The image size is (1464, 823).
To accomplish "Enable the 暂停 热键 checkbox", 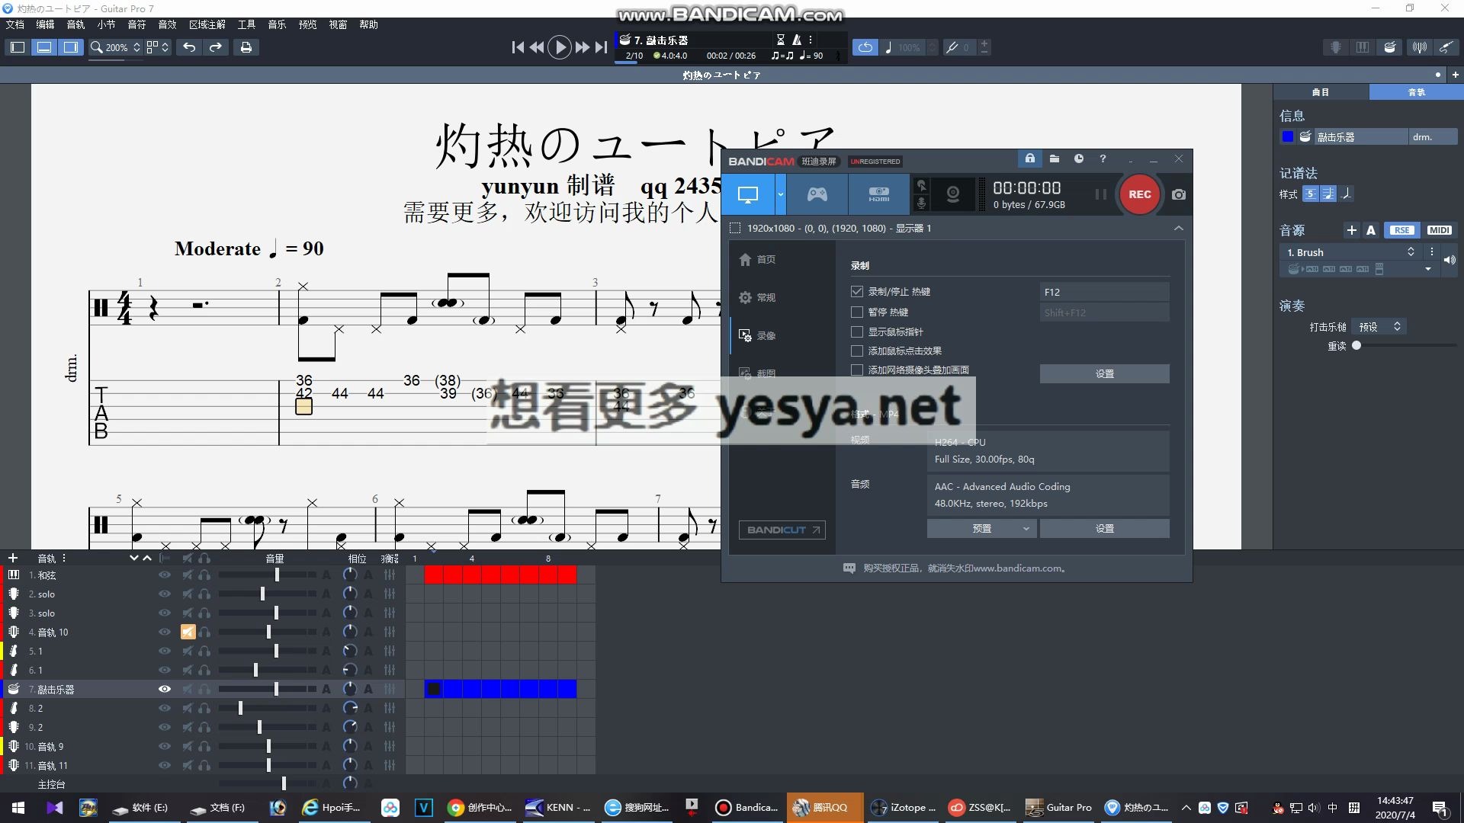I will coord(857,312).
